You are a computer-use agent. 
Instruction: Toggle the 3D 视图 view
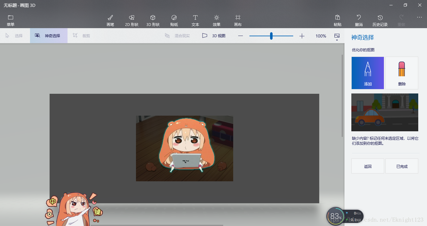214,36
